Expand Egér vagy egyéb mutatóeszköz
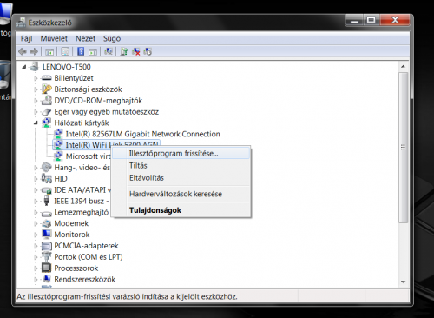 coord(36,112)
